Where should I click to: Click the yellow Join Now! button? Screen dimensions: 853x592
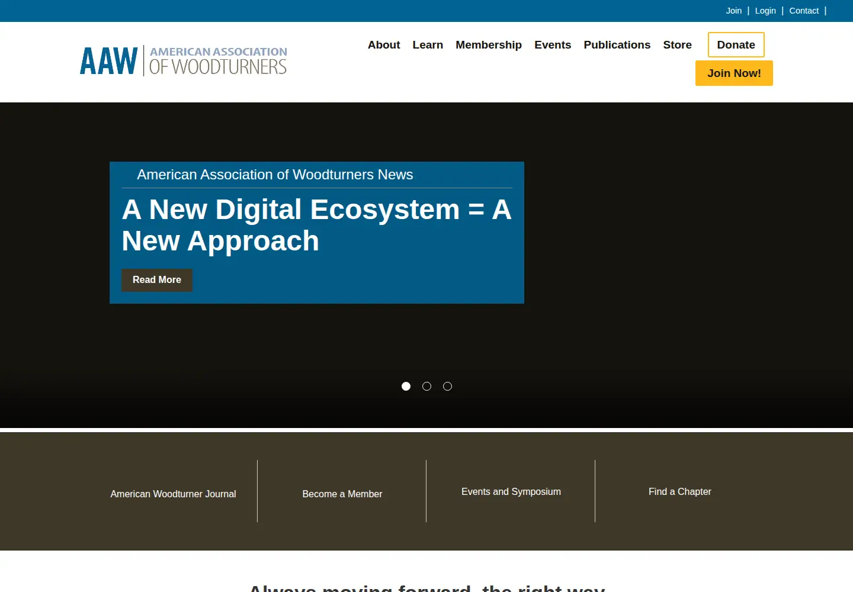tap(734, 73)
